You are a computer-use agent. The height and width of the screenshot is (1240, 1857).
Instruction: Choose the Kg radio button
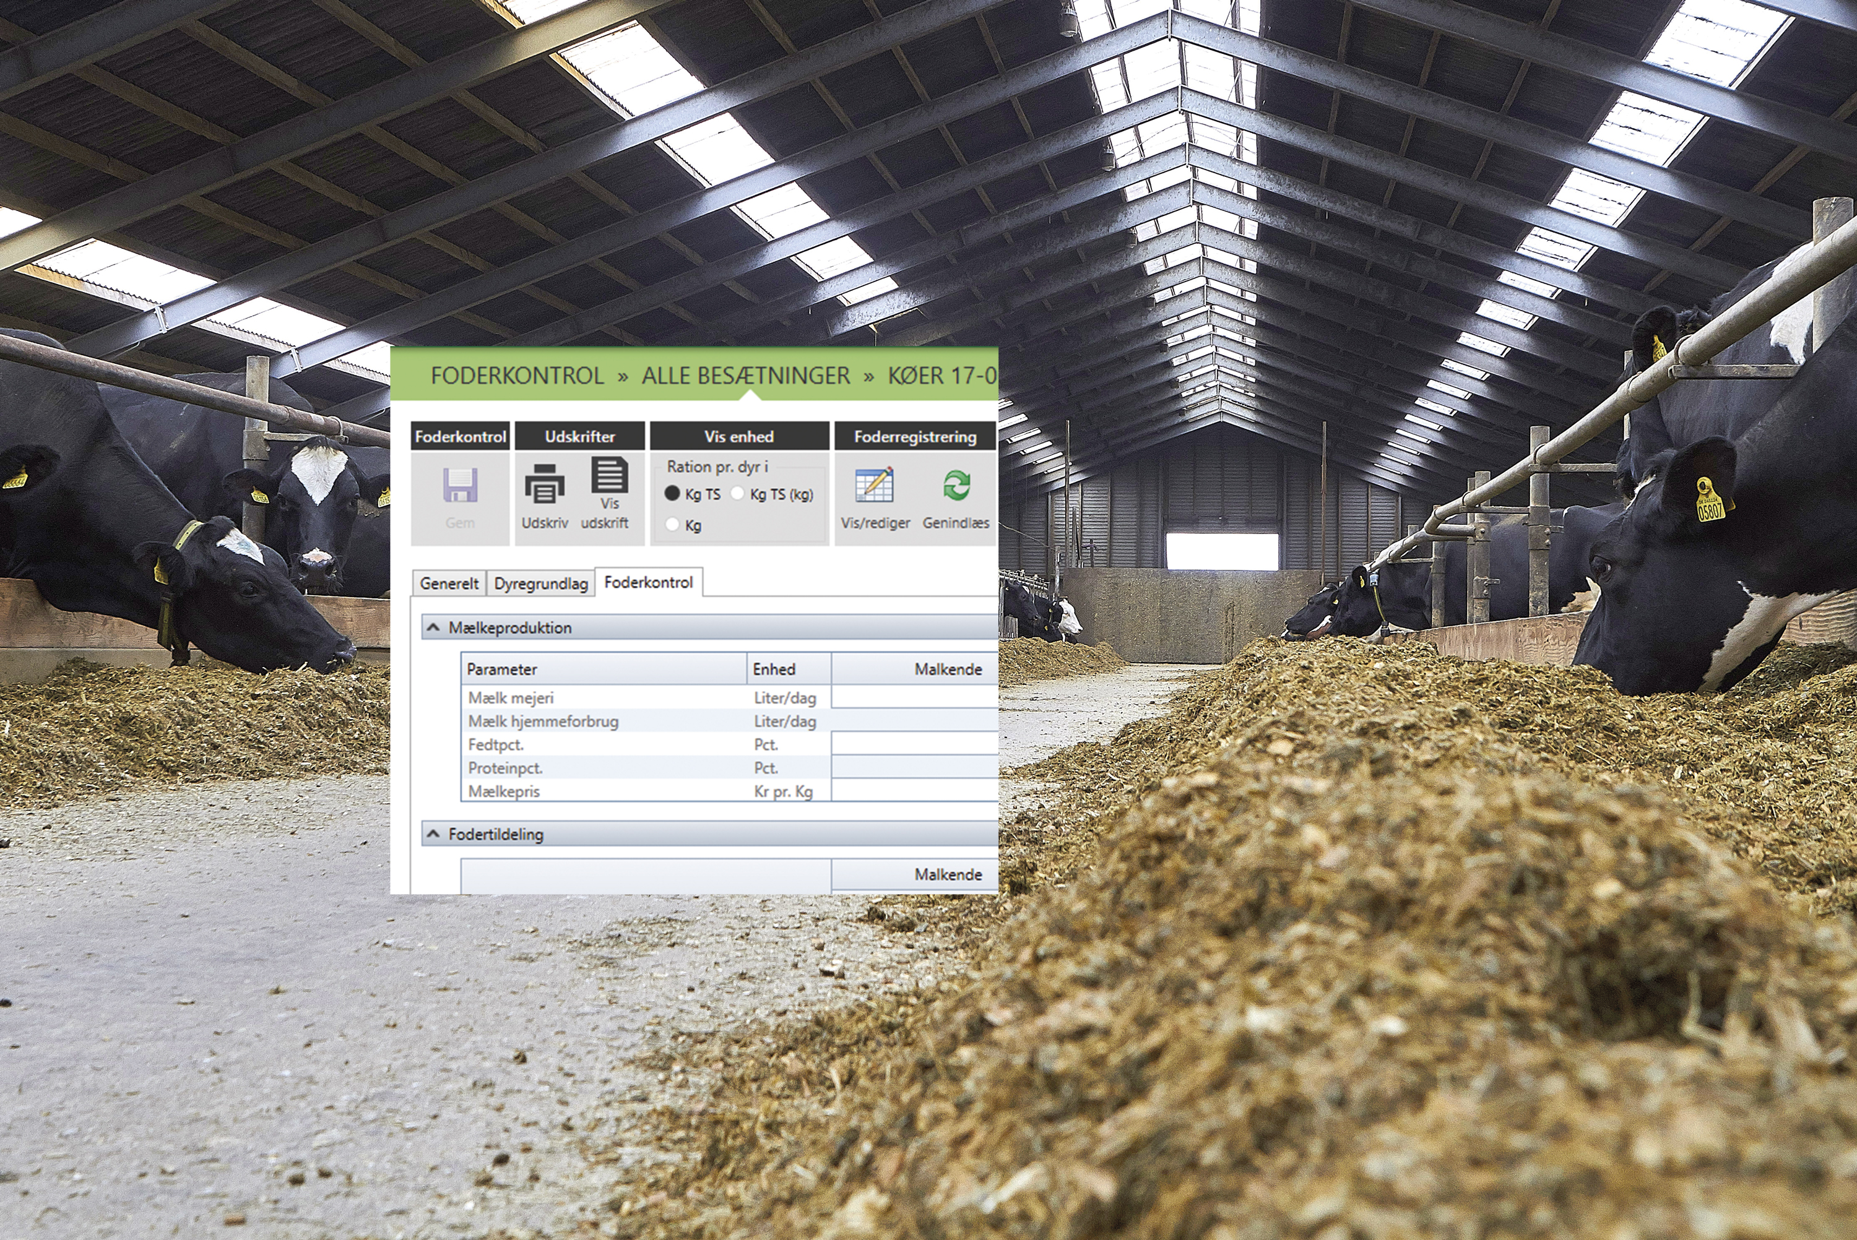672,524
